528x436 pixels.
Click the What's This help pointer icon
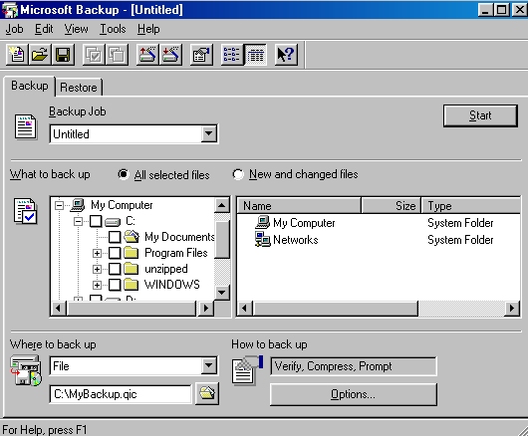tap(286, 55)
